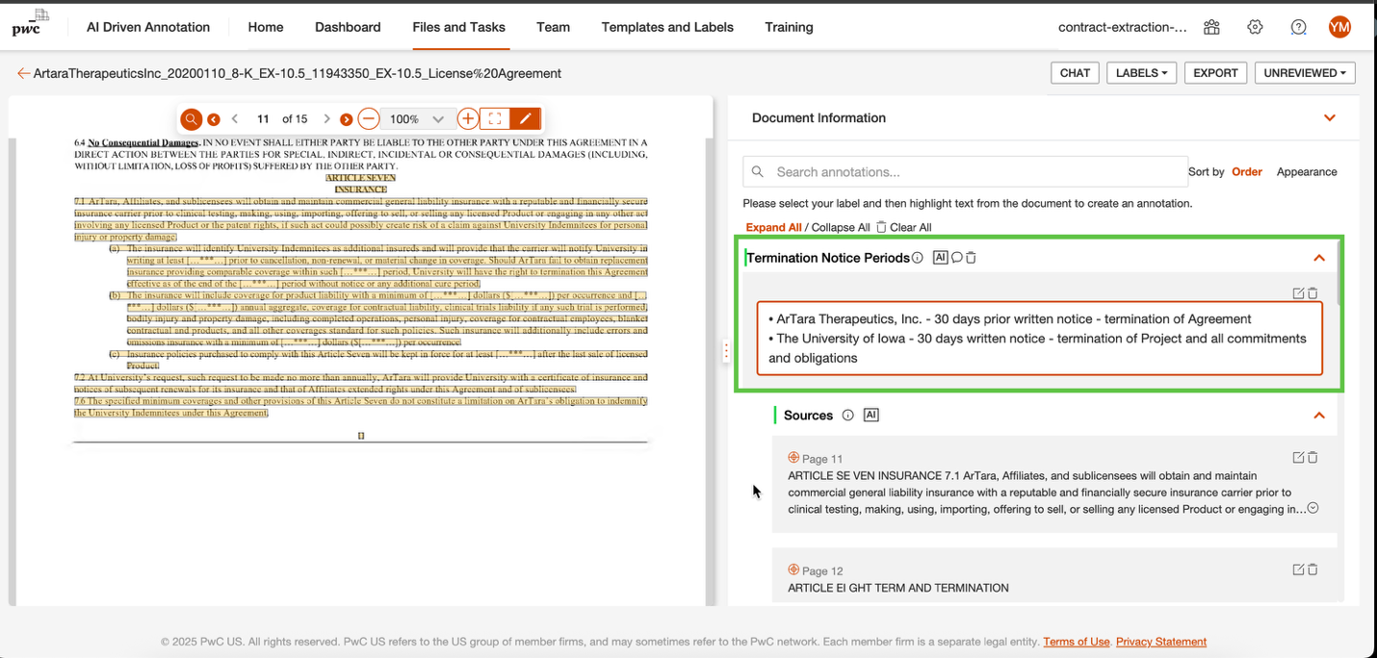Click the EXPORT button
The image size is (1377, 658).
[x=1215, y=72]
